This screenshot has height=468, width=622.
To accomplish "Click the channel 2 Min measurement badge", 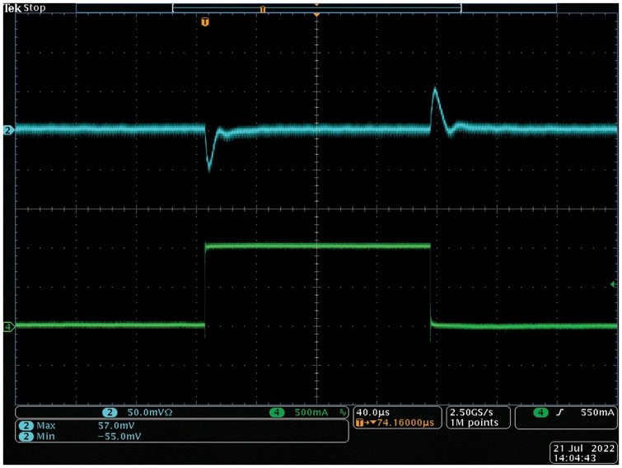I will pyautogui.click(x=26, y=437).
